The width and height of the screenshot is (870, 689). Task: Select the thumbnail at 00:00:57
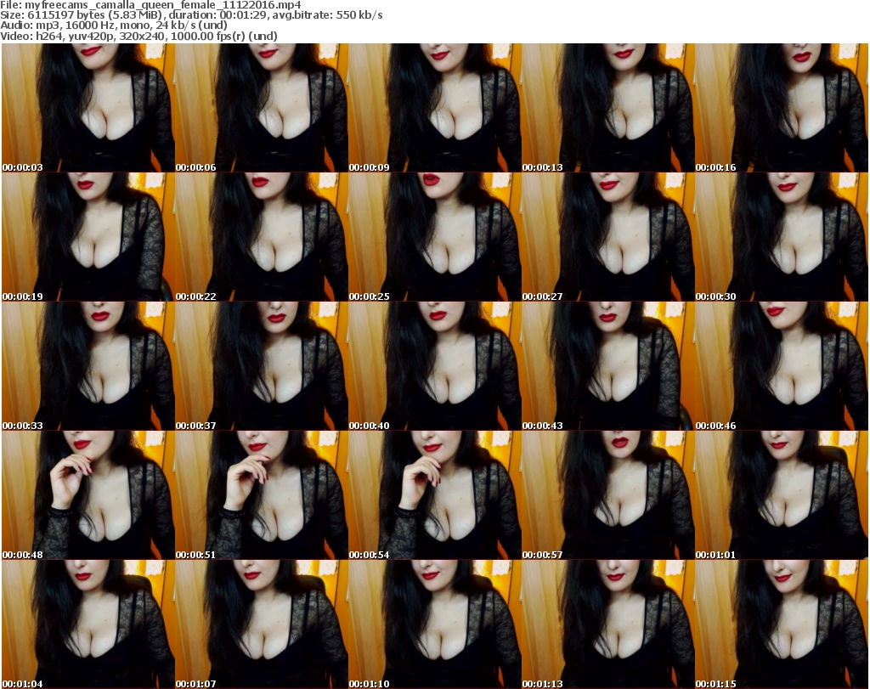pyautogui.click(x=608, y=495)
